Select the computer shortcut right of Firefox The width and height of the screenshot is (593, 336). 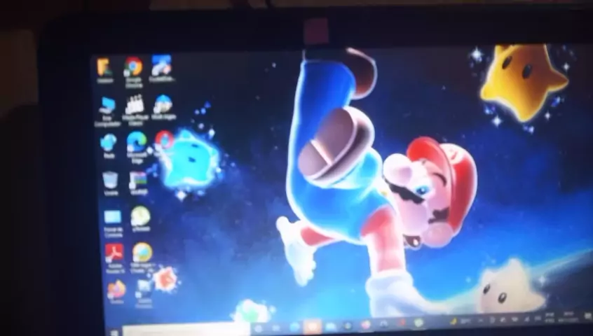click(x=144, y=288)
